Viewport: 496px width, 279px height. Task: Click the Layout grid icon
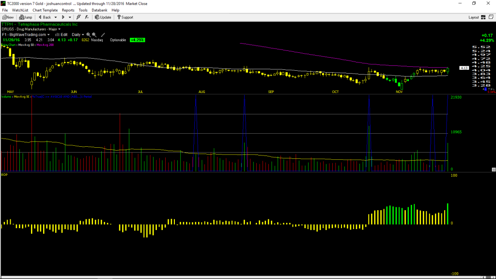[x=483, y=17]
